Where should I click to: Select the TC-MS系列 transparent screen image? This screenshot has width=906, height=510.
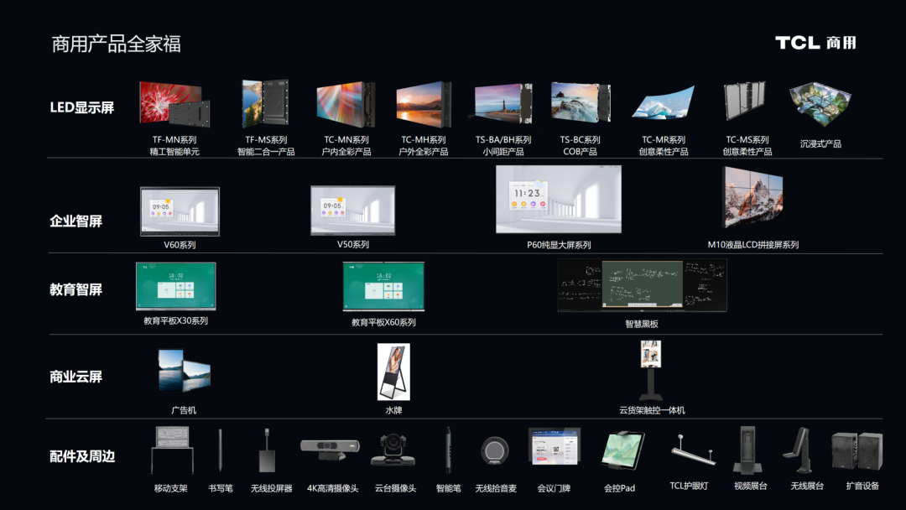[x=745, y=101]
